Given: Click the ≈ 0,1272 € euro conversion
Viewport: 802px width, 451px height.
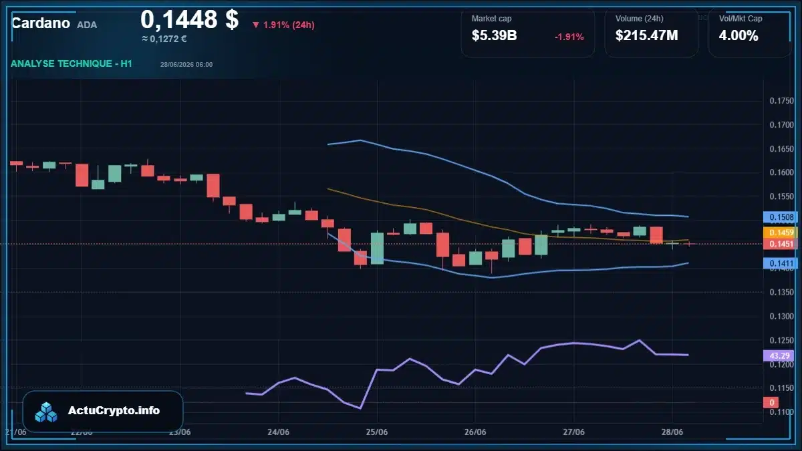Looking at the screenshot, I should click(164, 39).
